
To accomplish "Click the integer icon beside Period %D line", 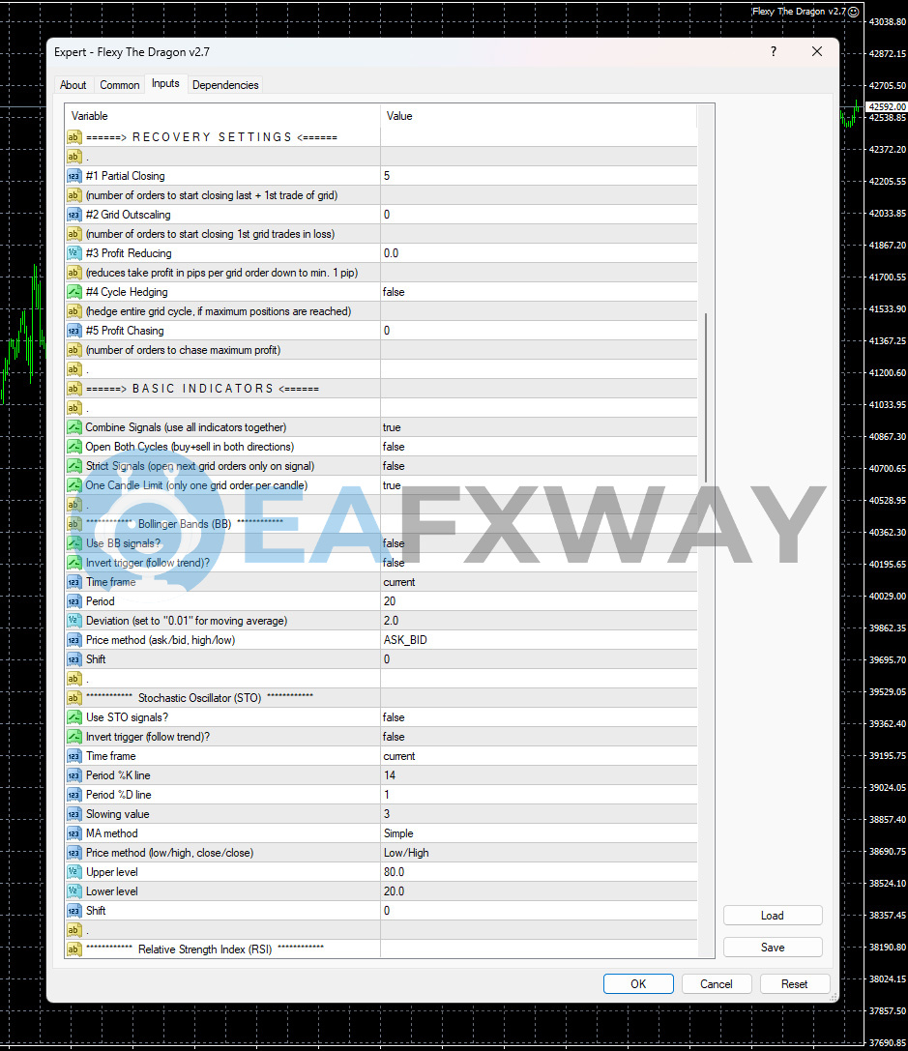I will [x=73, y=795].
